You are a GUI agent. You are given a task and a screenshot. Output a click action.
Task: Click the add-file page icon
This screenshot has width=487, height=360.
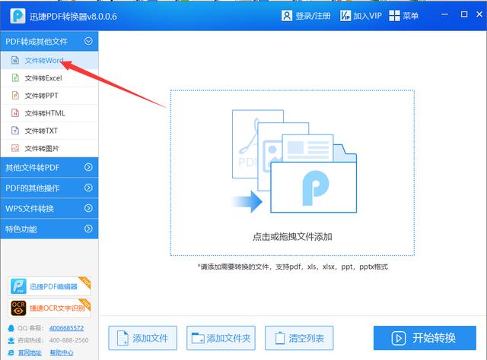[x=123, y=338]
